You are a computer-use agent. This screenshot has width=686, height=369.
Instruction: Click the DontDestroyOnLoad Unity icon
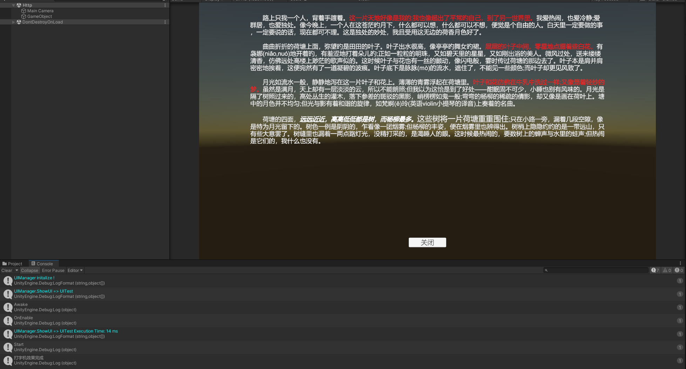click(19, 22)
